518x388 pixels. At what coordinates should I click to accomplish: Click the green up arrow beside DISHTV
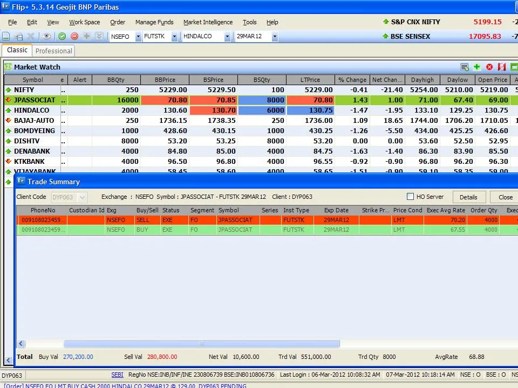[9, 141]
